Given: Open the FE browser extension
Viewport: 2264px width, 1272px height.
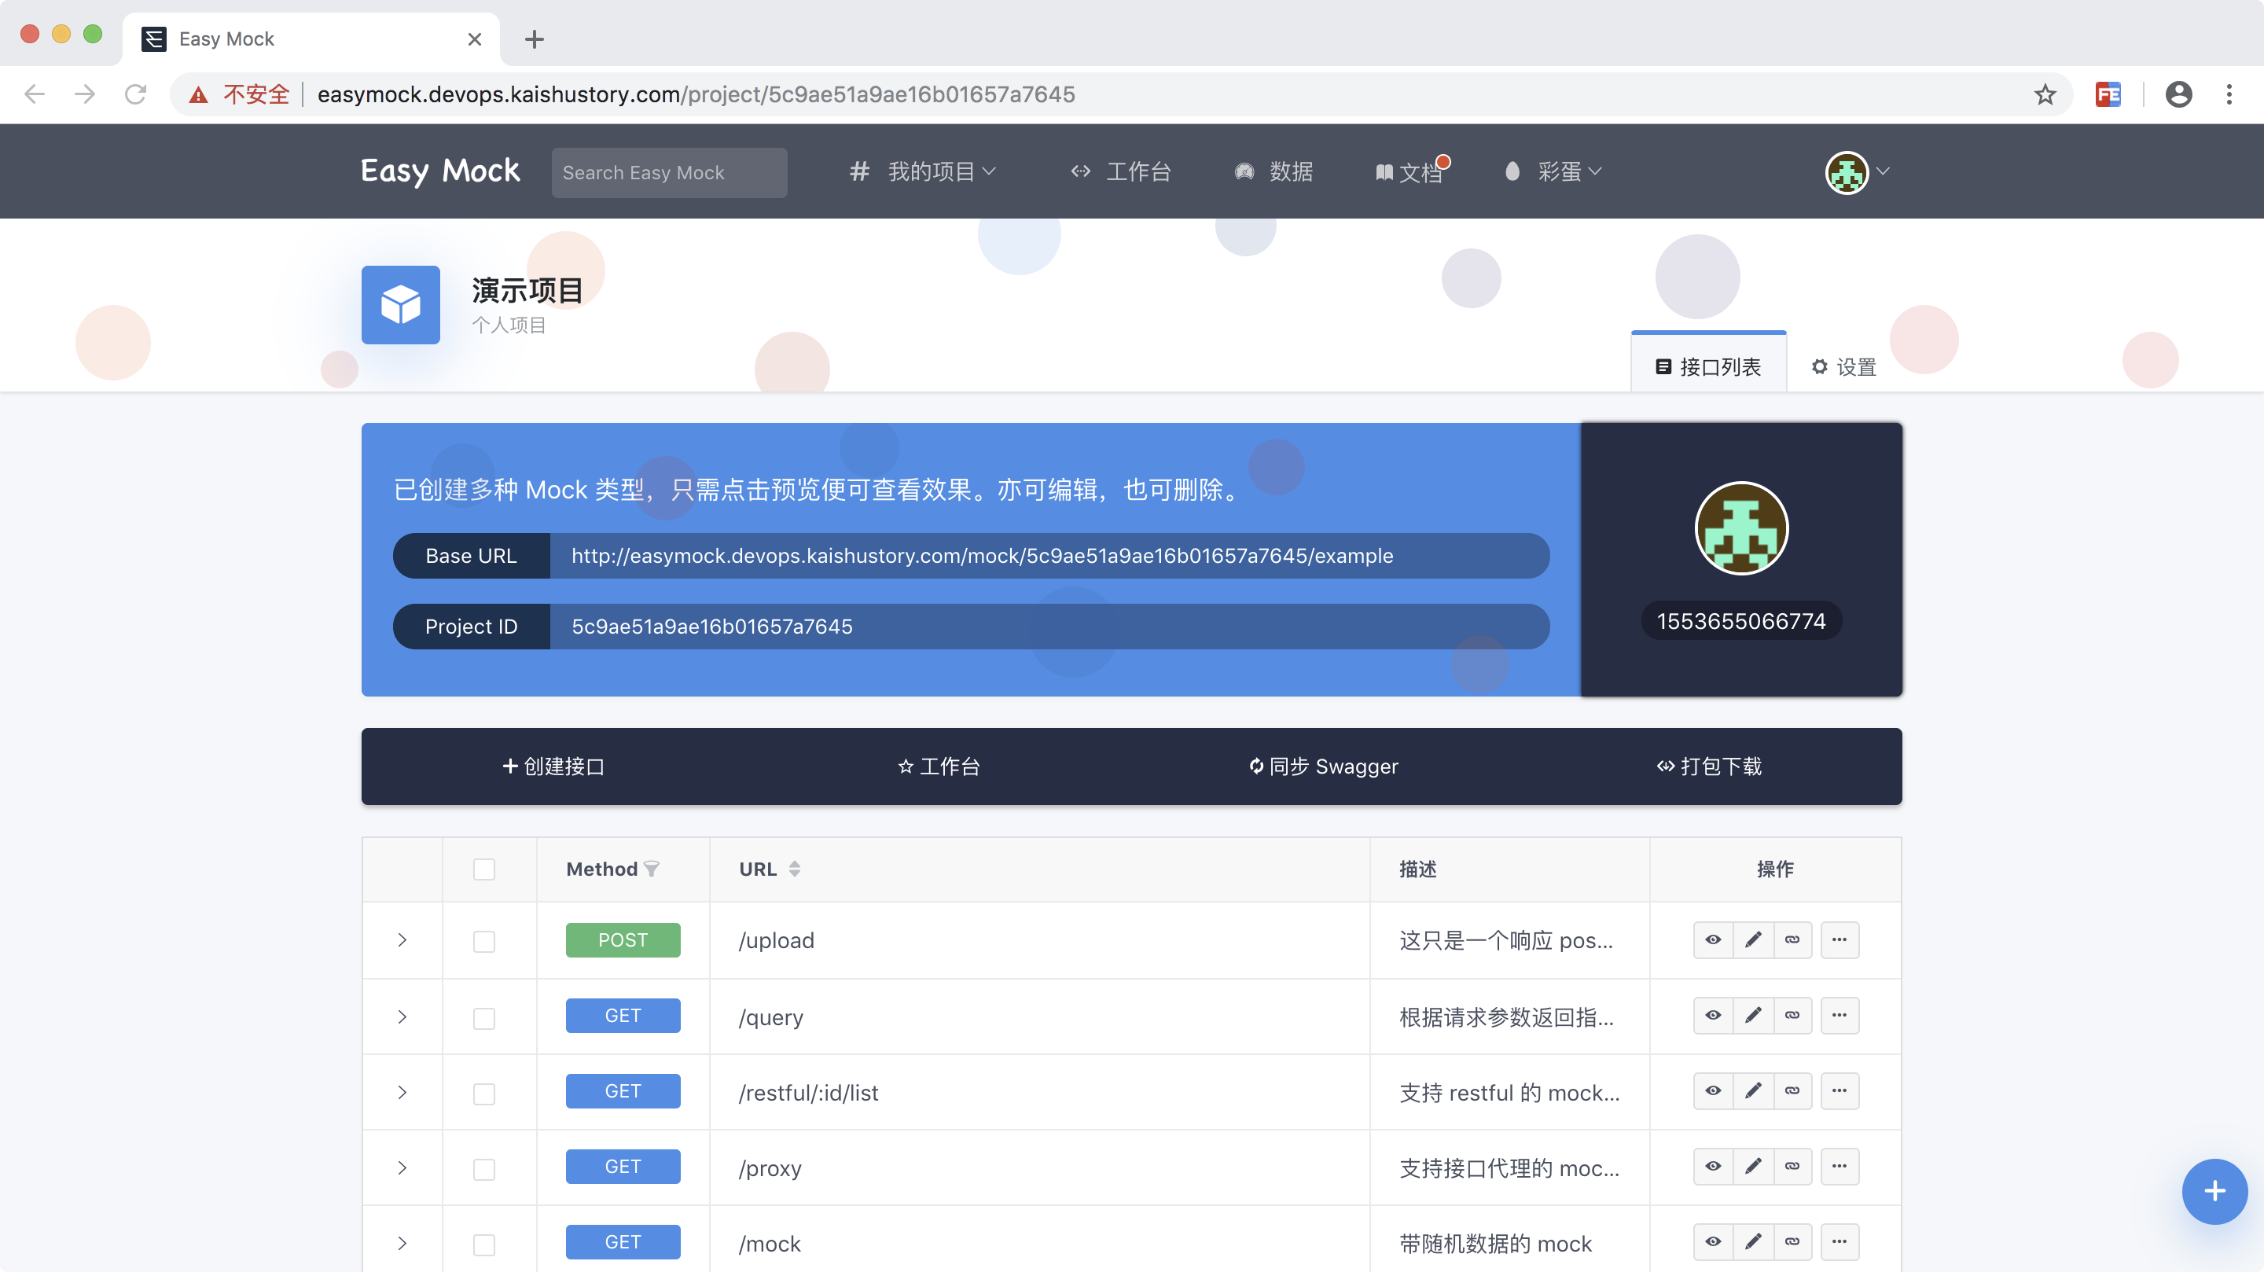Looking at the screenshot, I should 2108,94.
